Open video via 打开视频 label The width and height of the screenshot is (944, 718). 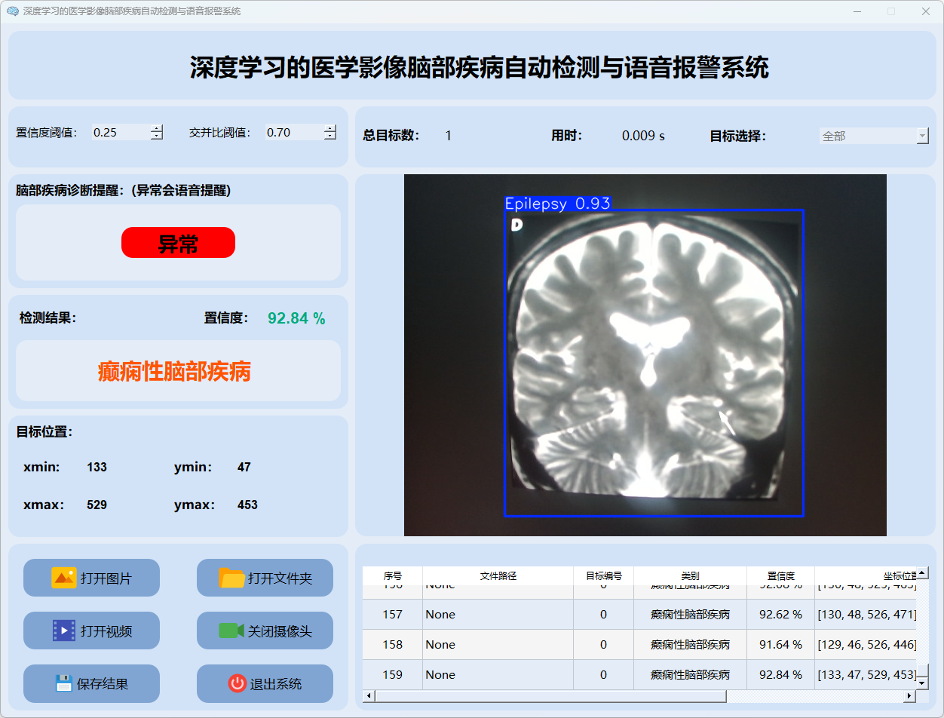[x=106, y=631]
